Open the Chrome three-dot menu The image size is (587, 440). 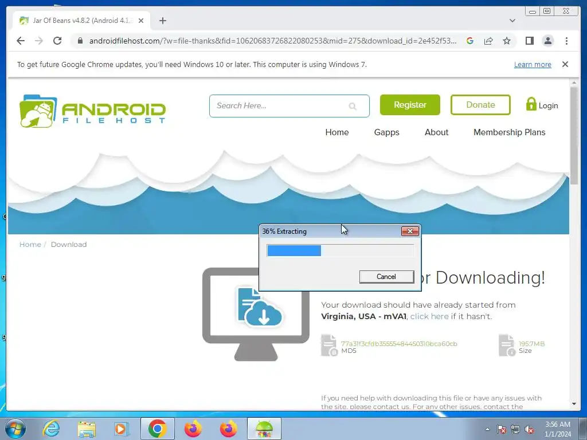click(566, 41)
